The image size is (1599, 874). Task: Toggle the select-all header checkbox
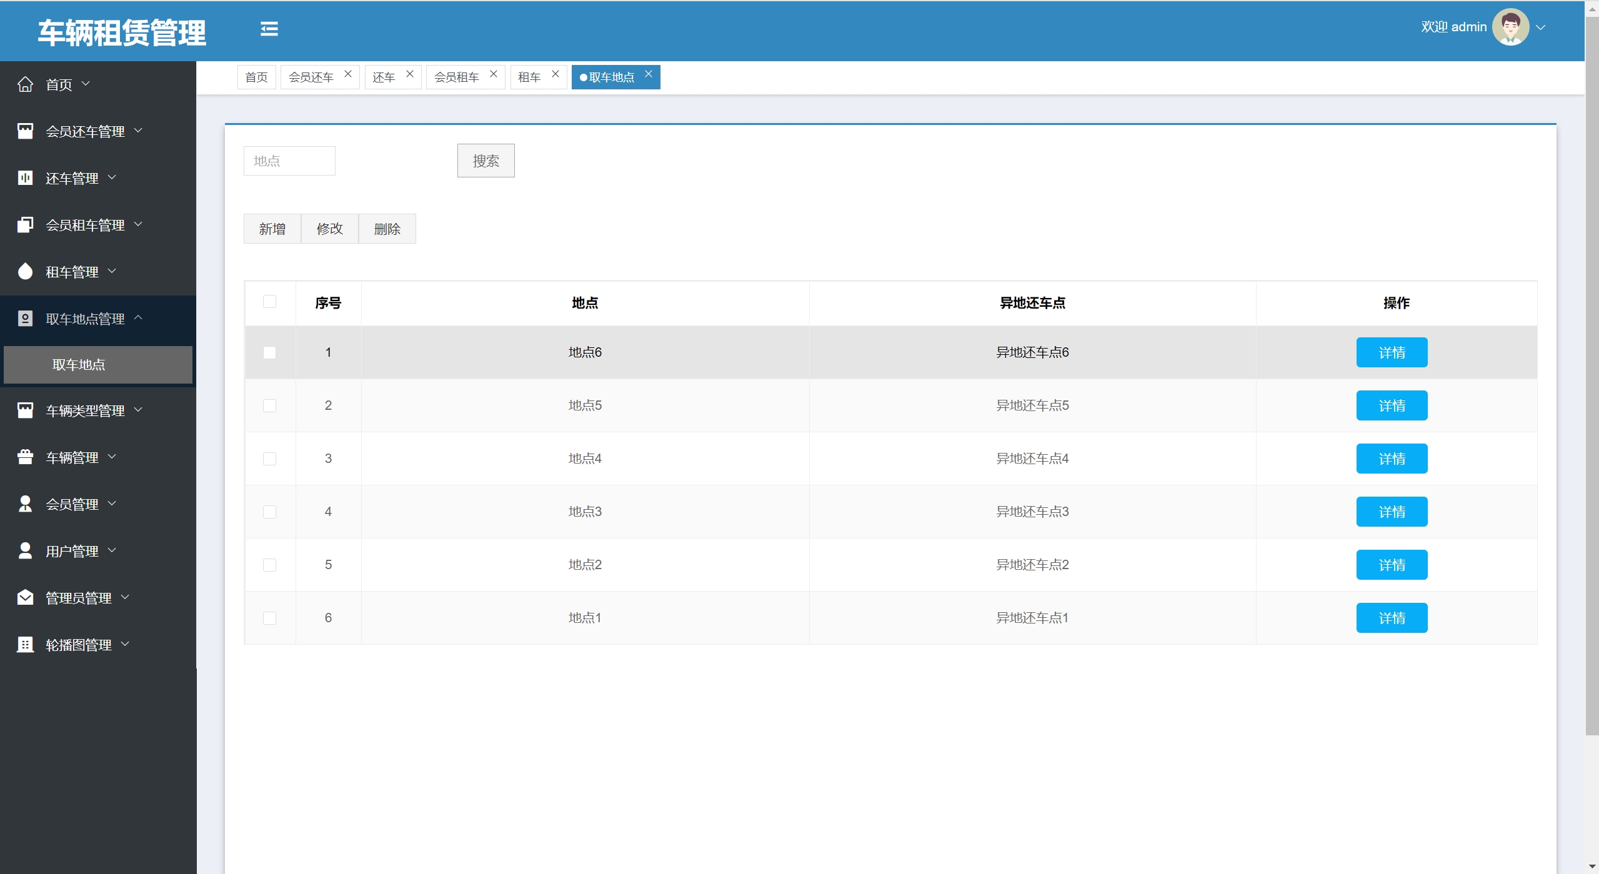point(269,302)
